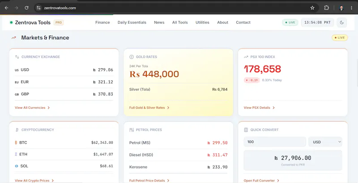Go to the Contact page
Image resolution: width=358 pixels, height=183 pixels.
coord(243,22)
